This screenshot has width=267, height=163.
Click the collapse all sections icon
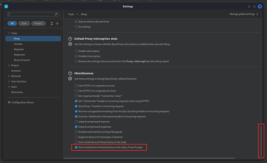(x=57, y=23)
